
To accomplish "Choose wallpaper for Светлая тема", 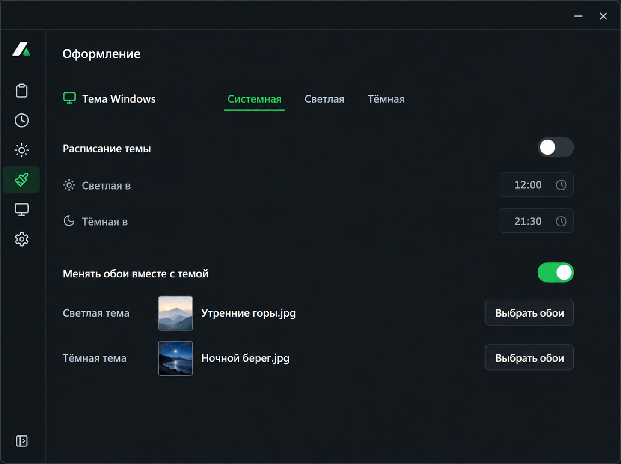I will (x=529, y=313).
